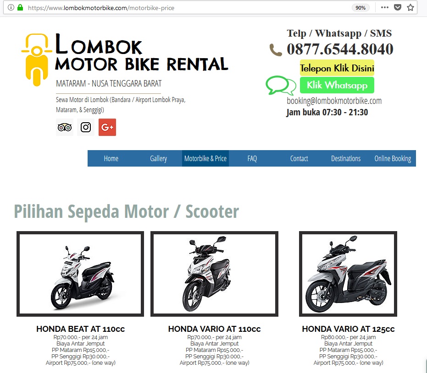
Task: Click booking@lombokmotorbike.com email link
Action: 334,101
